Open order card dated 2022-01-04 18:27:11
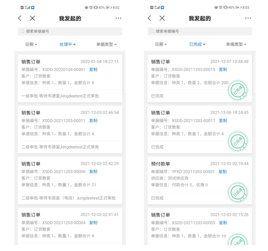Viewport: 268px width, 251px height. pyautogui.click(x=70, y=79)
